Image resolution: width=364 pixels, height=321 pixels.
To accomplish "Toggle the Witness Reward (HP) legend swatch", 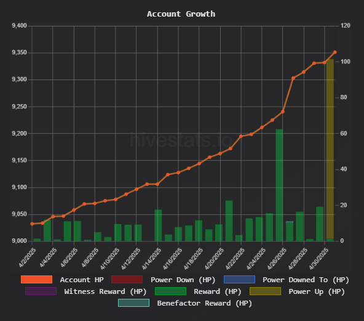I will pos(41,291).
